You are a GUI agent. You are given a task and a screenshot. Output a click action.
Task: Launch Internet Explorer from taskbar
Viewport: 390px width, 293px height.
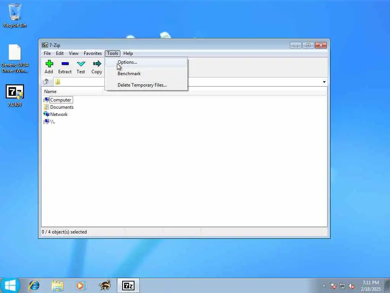[34, 285]
